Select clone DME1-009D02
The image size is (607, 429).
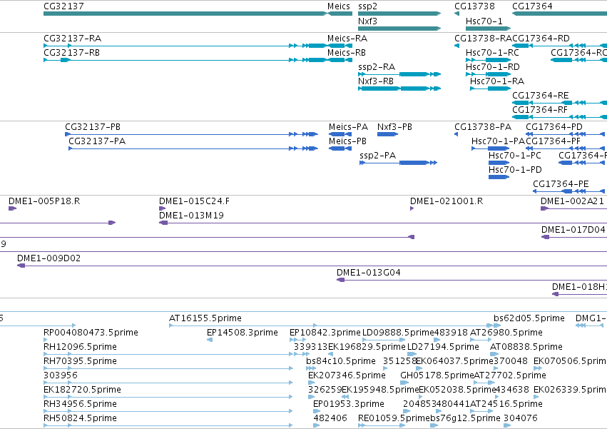[x=312, y=266]
